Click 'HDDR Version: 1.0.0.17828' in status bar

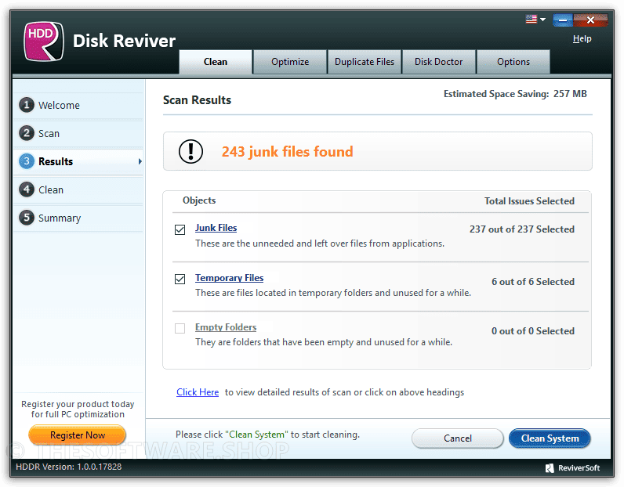point(69,467)
